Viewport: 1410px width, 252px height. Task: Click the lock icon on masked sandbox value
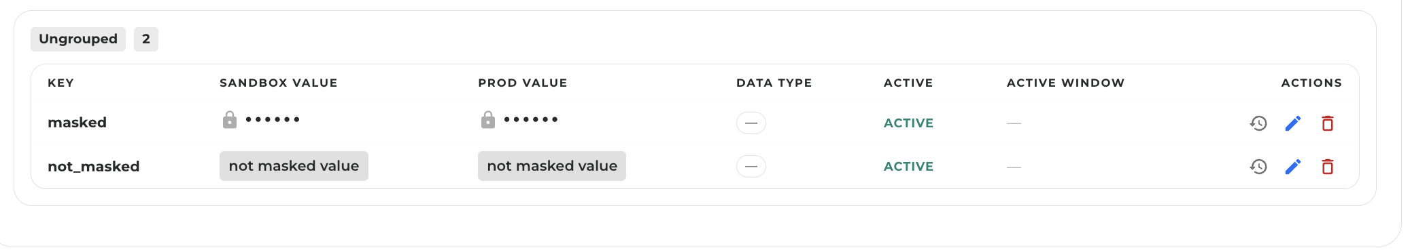[x=230, y=120]
